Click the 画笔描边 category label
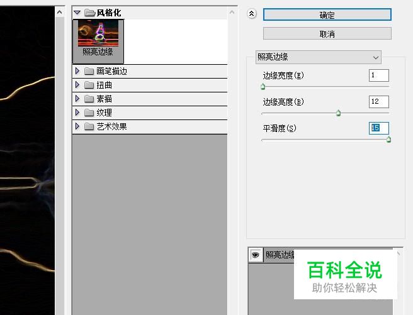The height and width of the screenshot is (315, 413). (111, 71)
